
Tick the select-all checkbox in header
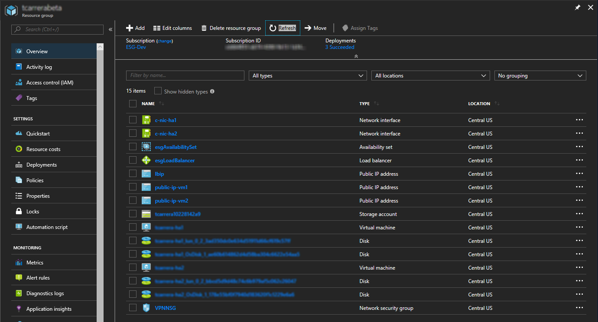click(133, 104)
